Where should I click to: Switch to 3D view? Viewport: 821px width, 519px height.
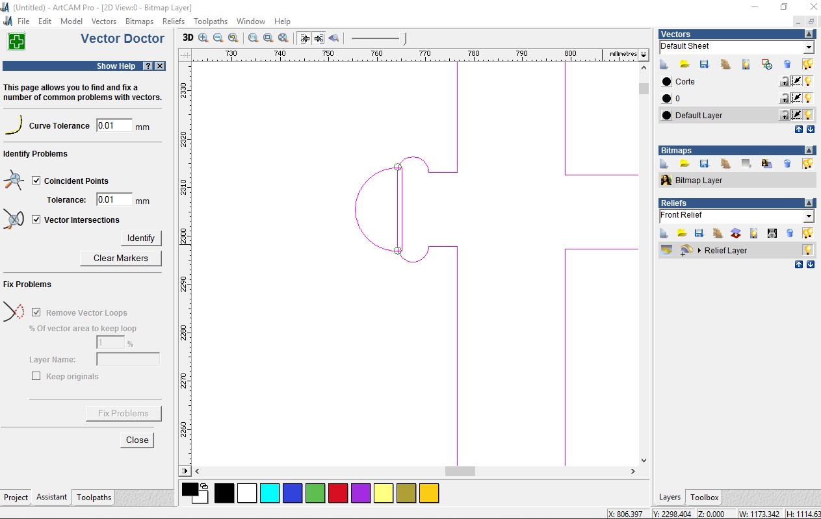point(187,38)
